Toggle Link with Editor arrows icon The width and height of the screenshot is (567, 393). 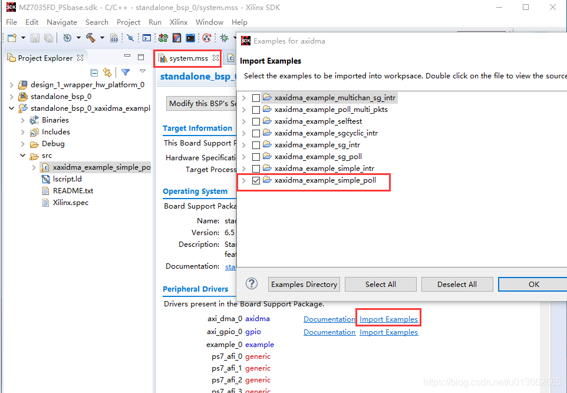[x=107, y=72]
